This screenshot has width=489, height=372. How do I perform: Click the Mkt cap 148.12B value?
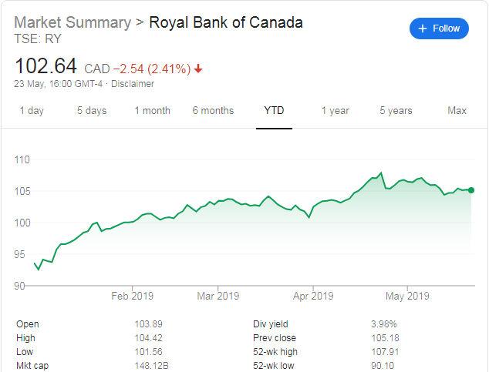coord(150,366)
